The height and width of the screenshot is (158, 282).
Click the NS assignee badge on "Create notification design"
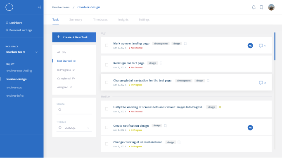tap(250, 128)
